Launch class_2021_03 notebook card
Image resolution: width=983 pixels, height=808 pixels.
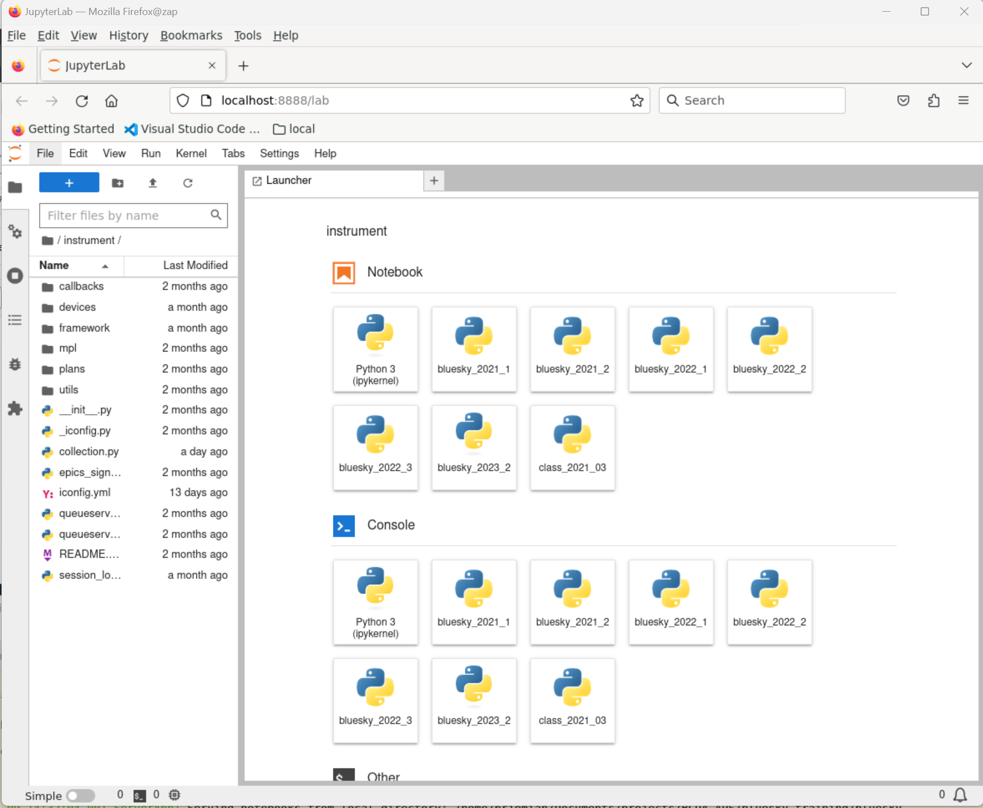coord(572,448)
